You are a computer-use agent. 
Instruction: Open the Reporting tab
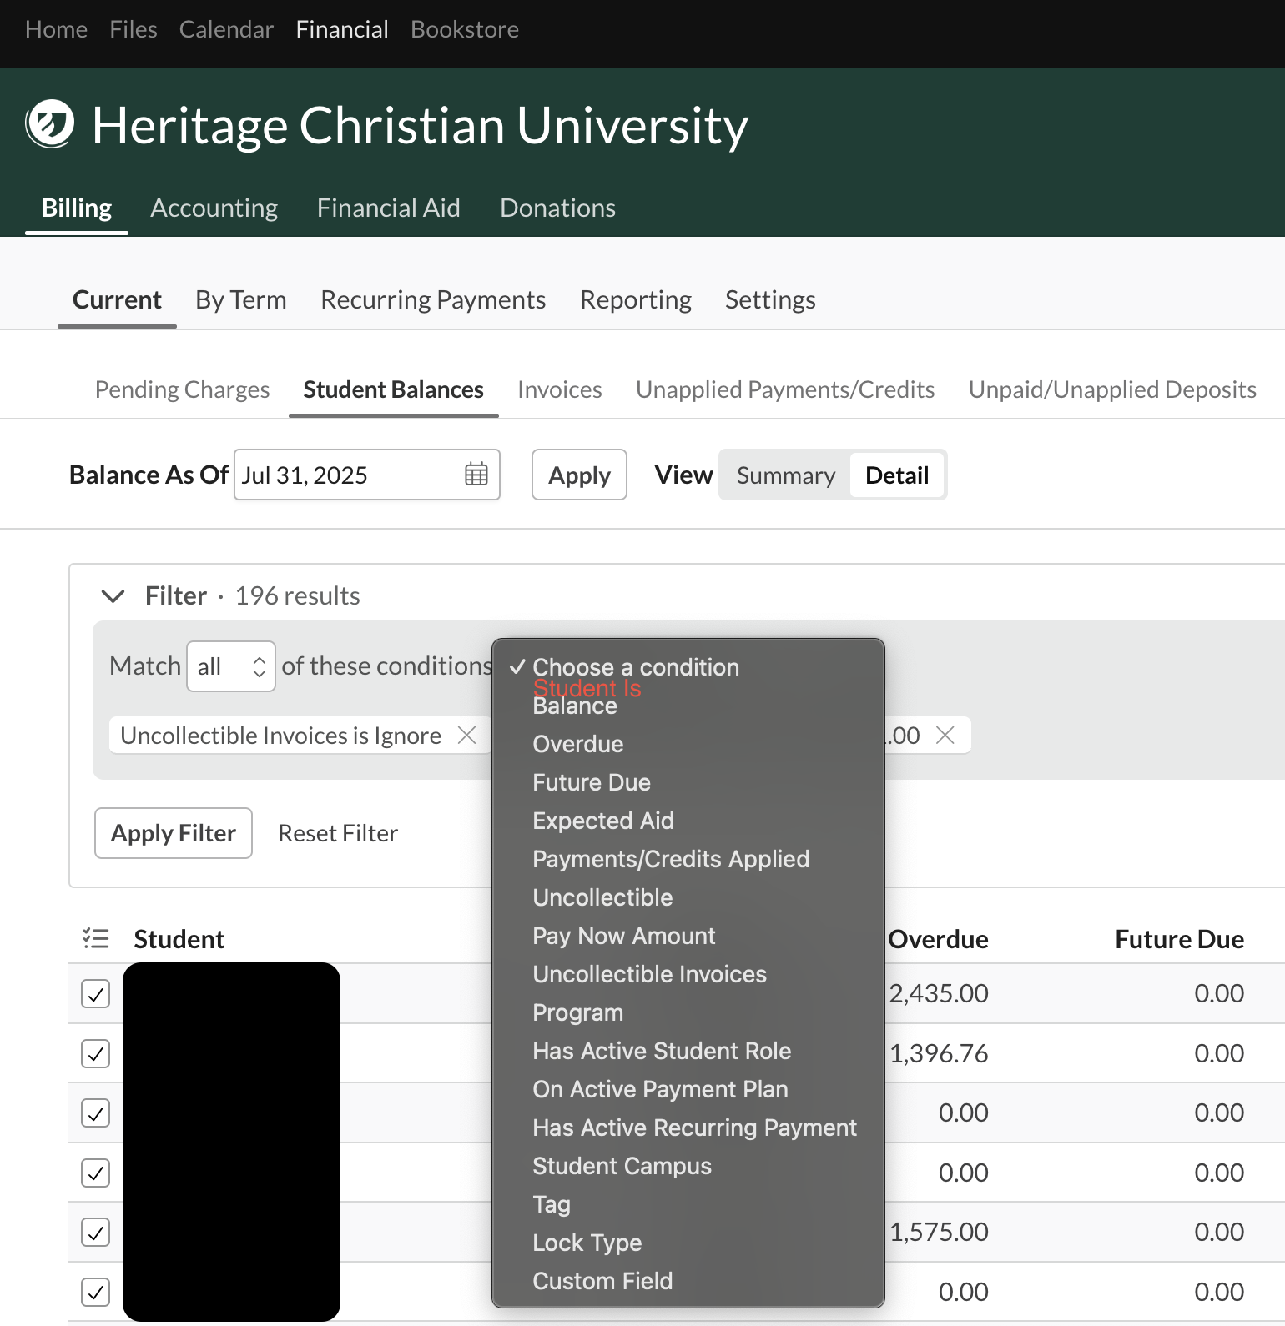pos(636,299)
